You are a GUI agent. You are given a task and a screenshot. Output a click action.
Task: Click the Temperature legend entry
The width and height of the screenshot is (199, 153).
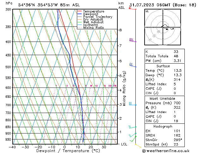[93, 11]
